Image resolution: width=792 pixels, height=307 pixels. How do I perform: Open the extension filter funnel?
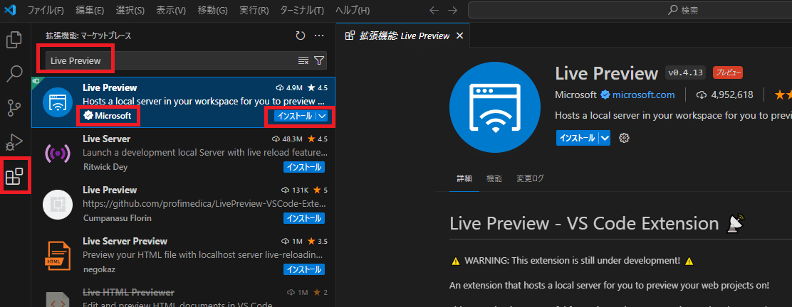point(318,60)
